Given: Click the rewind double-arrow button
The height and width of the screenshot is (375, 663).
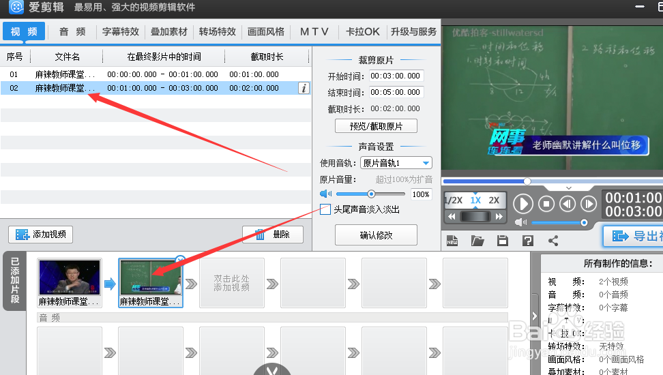Looking at the screenshot, I should pyautogui.click(x=452, y=216).
